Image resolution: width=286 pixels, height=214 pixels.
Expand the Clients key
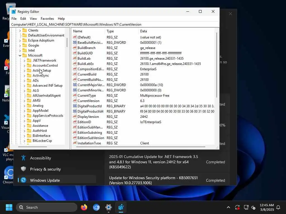20,31
